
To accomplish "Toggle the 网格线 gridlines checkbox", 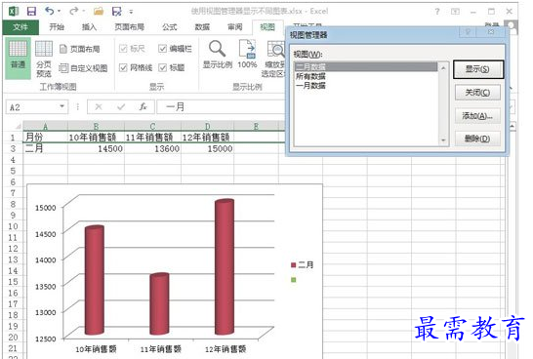I will 123,68.
